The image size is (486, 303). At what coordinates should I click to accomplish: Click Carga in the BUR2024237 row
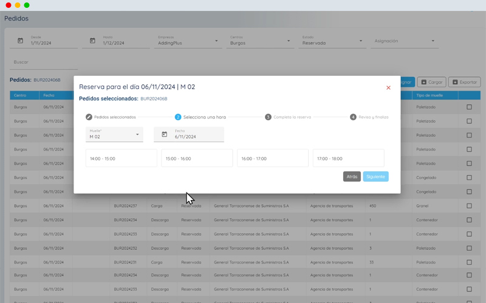click(x=157, y=206)
